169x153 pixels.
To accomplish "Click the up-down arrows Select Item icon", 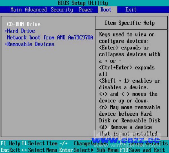I will pos(24,143).
